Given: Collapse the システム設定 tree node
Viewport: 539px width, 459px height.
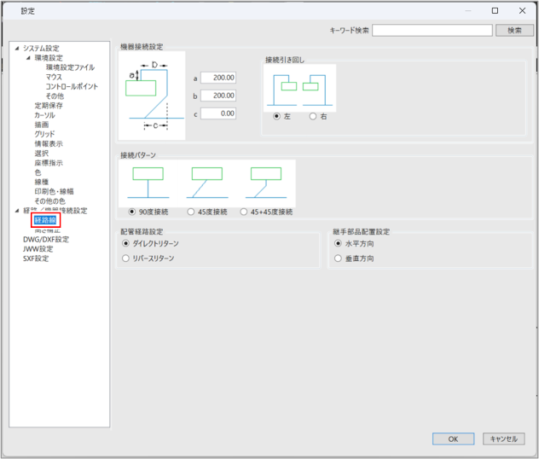Looking at the screenshot, I should pyautogui.click(x=16, y=49).
